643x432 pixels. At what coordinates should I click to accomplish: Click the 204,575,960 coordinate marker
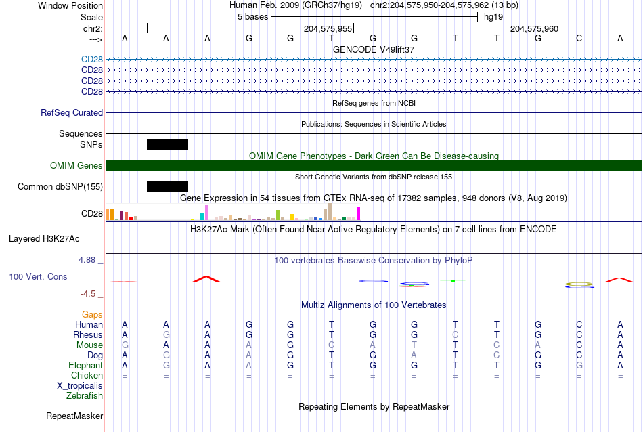click(x=535, y=28)
